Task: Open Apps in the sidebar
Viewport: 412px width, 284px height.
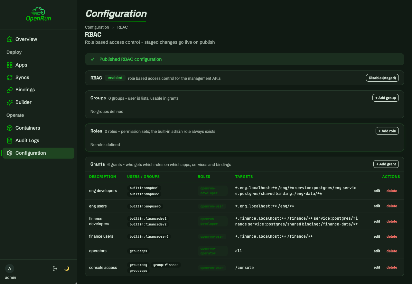Action: [x=38, y=65]
